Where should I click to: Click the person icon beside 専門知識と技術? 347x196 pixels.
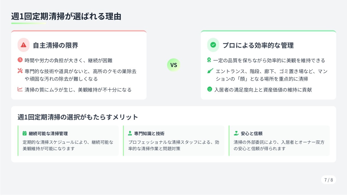(130, 133)
